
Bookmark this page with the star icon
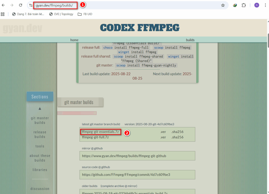coord(223,5)
